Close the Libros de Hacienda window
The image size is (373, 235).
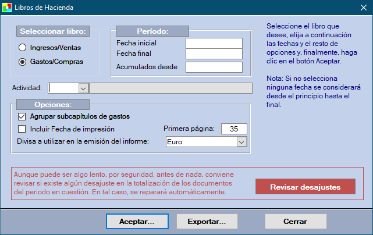[x=359, y=8]
